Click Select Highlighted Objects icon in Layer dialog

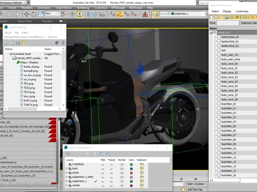pos(88,154)
